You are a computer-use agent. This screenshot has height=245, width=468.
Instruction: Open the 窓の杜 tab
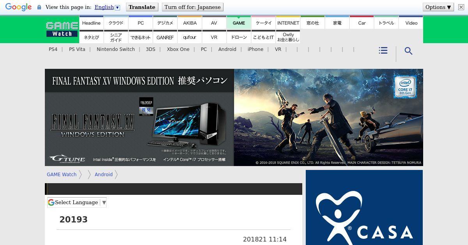313,23
